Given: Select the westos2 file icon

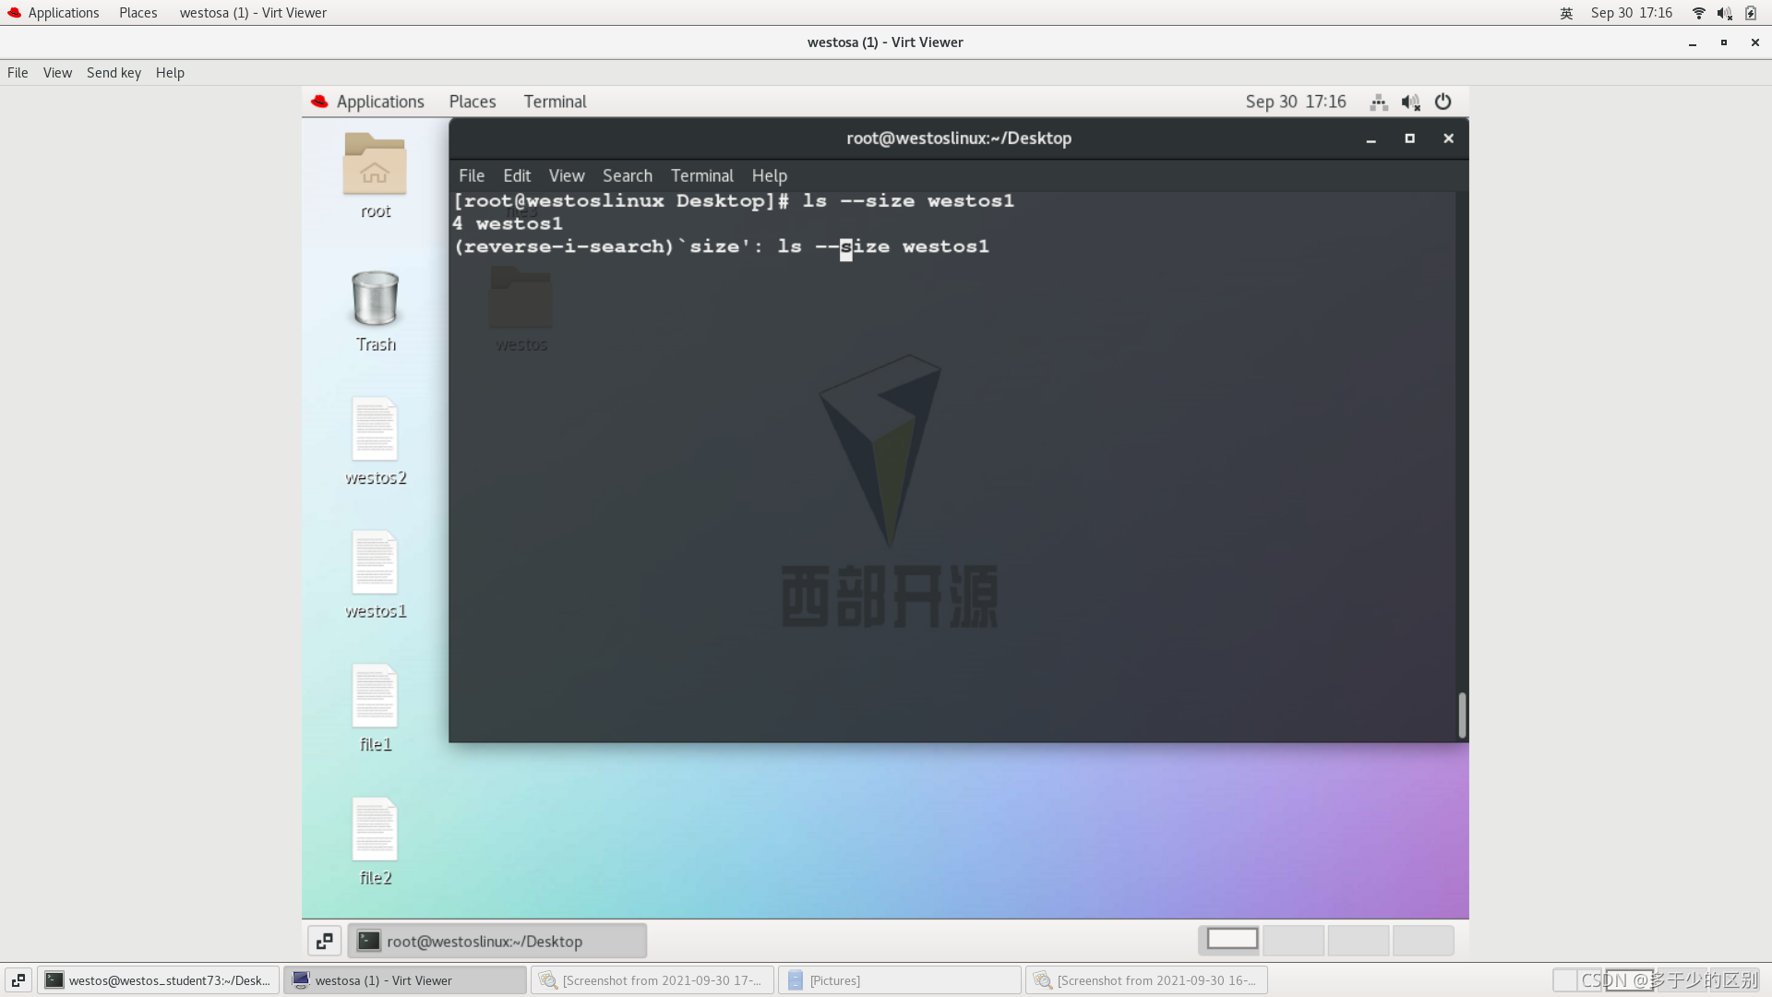Looking at the screenshot, I should click(375, 430).
